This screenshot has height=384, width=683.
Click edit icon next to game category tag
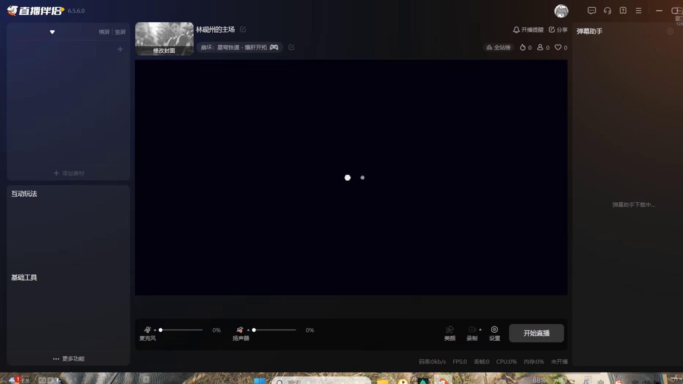pos(291,47)
